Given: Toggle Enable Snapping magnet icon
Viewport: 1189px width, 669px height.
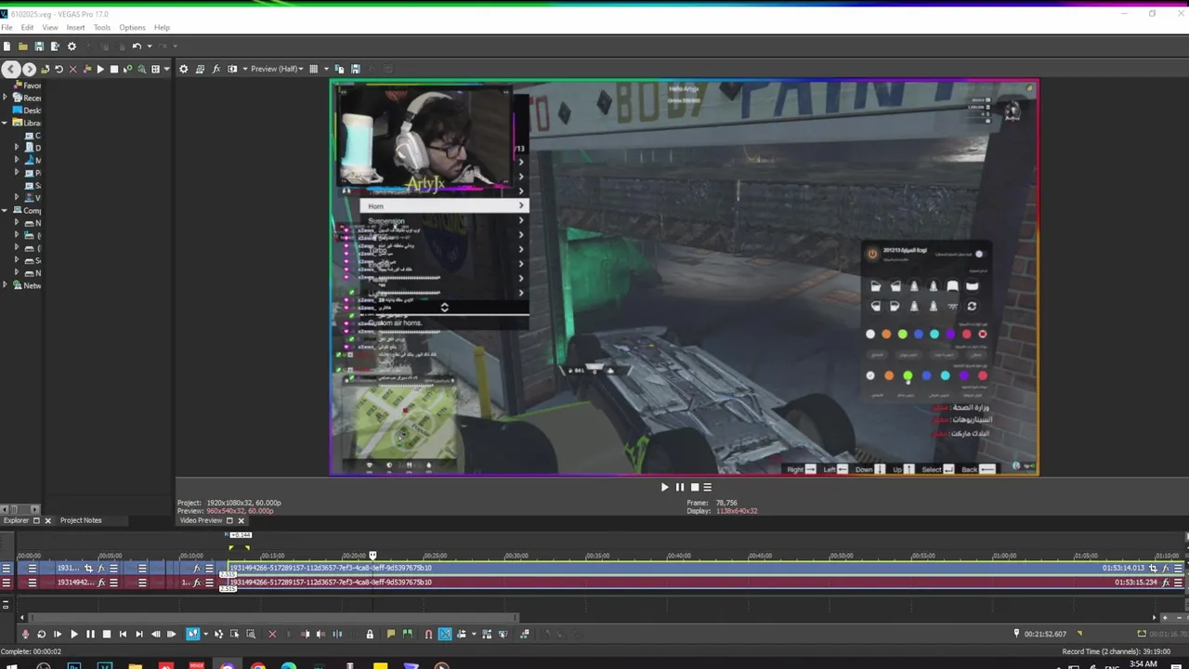Looking at the screenshot, I should pos(428,634).
